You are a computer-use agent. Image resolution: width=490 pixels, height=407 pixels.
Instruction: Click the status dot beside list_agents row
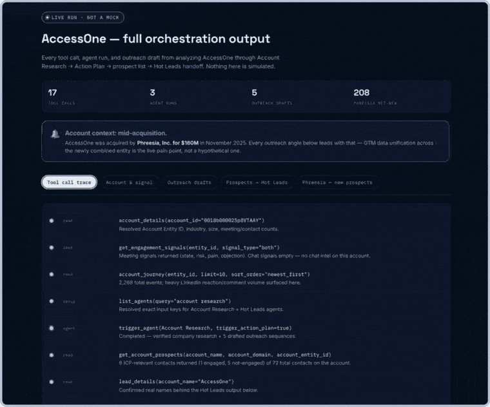[52, 301]
